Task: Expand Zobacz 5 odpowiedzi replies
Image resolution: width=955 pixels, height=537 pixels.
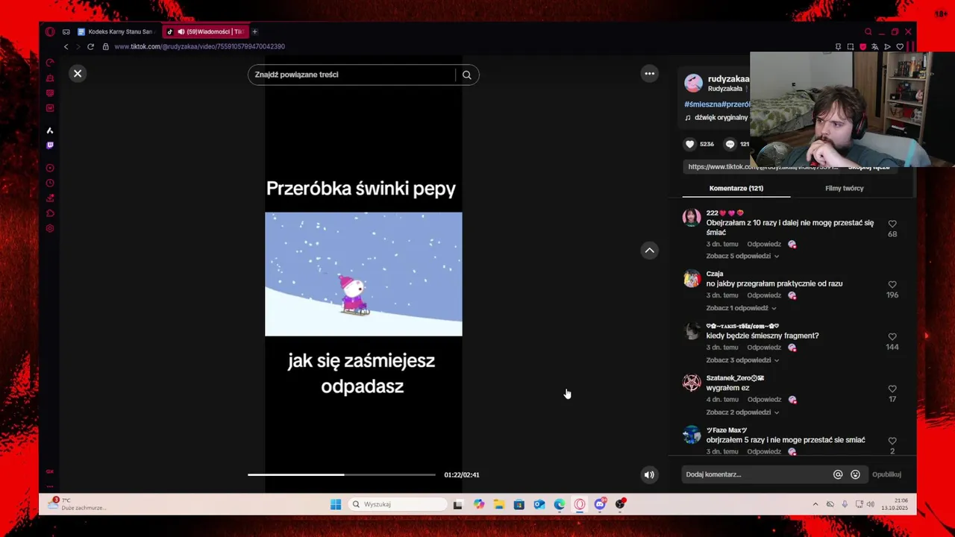Action: 742,256
